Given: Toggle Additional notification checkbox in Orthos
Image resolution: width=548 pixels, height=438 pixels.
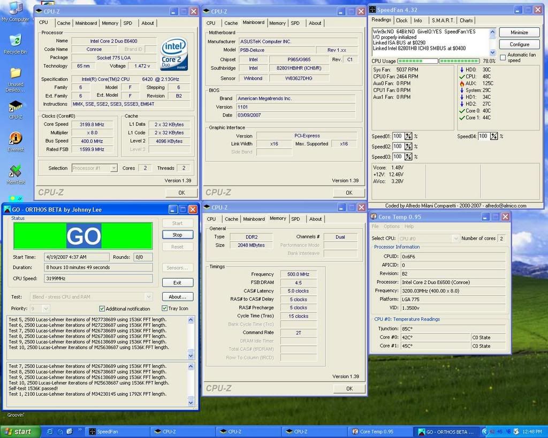Looking at the screenshot, I should (102, 309).
